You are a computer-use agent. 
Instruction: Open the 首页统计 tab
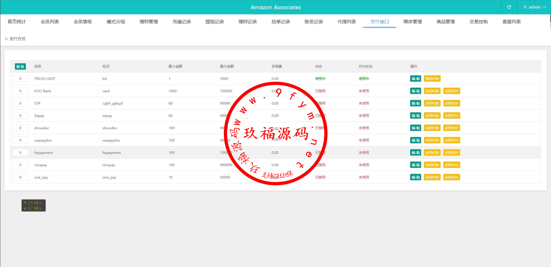17,22
